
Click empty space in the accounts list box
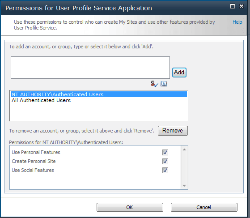pos(99,112)
